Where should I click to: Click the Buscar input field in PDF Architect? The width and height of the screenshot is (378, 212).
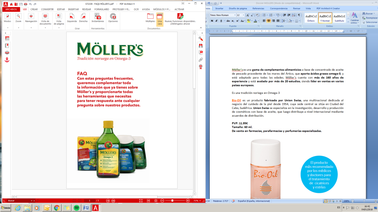click(17, 201)
